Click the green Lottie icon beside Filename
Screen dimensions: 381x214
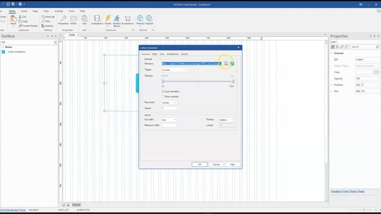[x=232, y=64]
